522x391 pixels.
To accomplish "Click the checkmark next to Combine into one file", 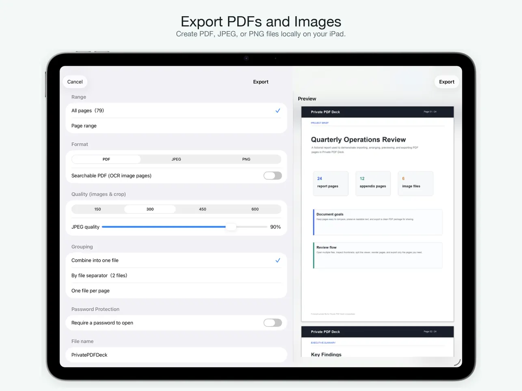I will tap(278, 260).
